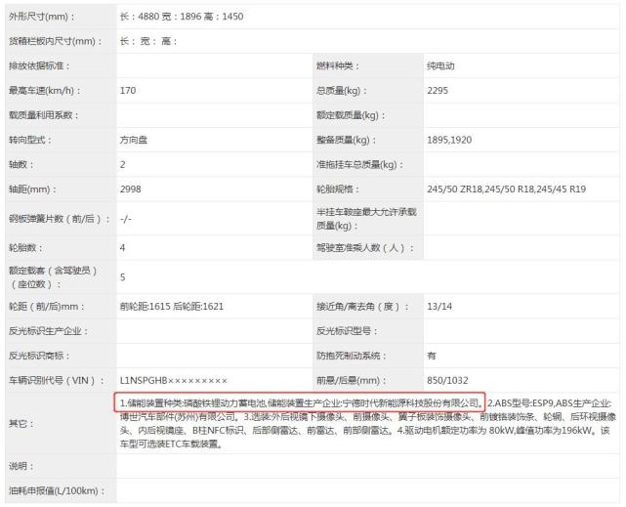626x507 pixels.
Task: Select the track width value 前轮距:1615 后轮距:1621
Action: pos(171,306)
